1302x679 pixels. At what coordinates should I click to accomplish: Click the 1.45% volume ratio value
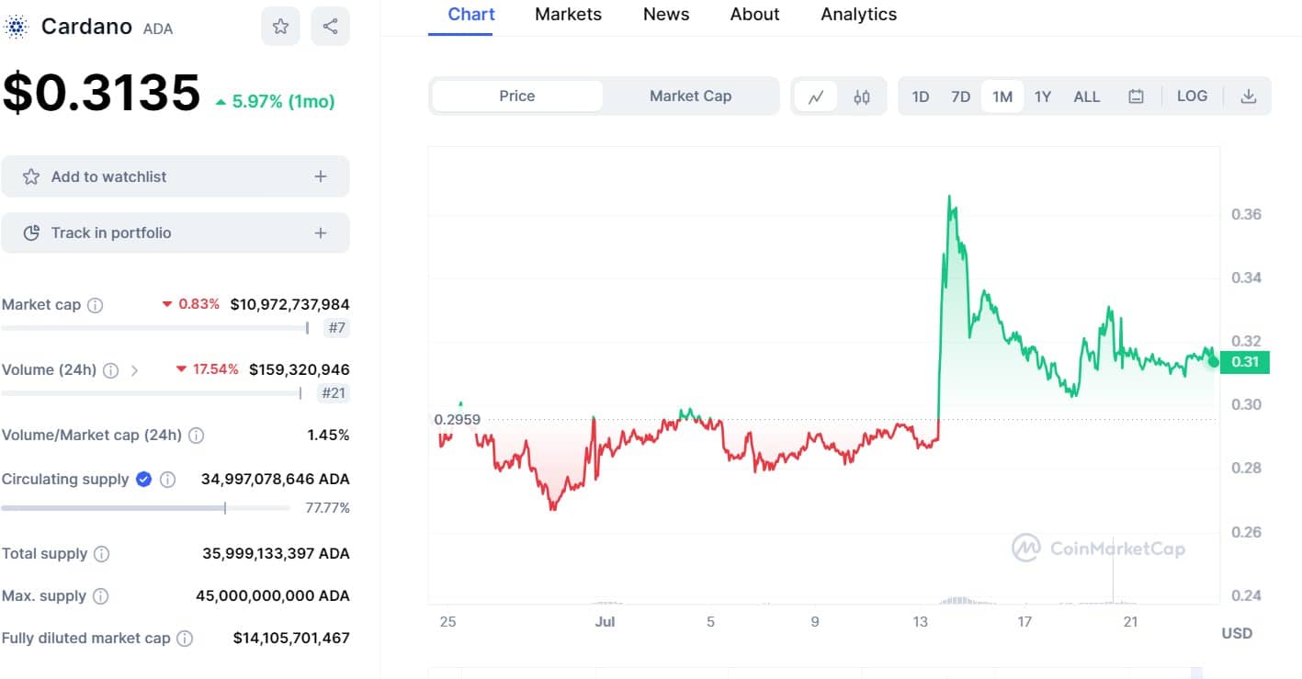click(328, 435)
